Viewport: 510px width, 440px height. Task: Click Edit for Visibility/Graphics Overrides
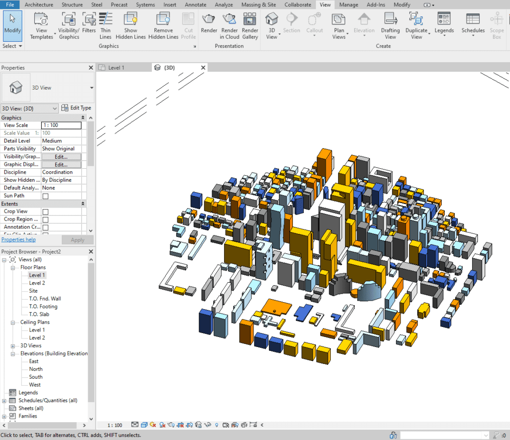coord(62,156)
